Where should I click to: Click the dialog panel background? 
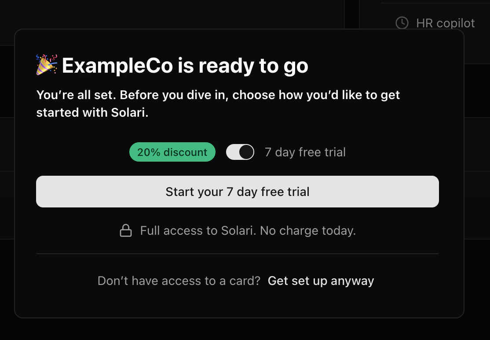pos(238,304)
